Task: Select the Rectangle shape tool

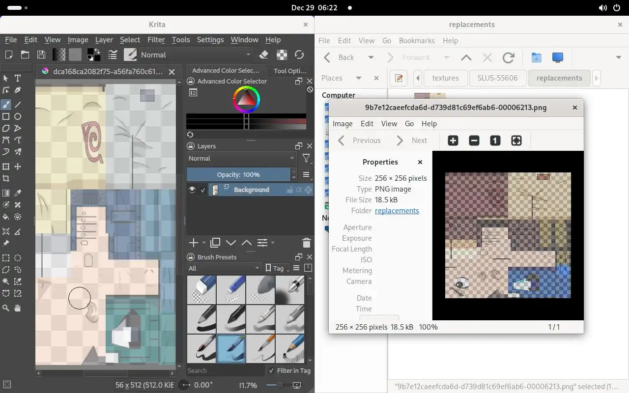Action: click(x=6, y=116)
